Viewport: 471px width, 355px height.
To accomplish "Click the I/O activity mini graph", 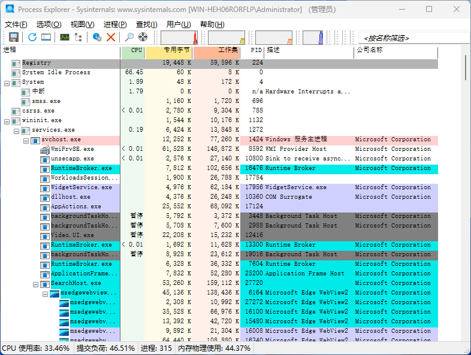I will click(313, 38).
